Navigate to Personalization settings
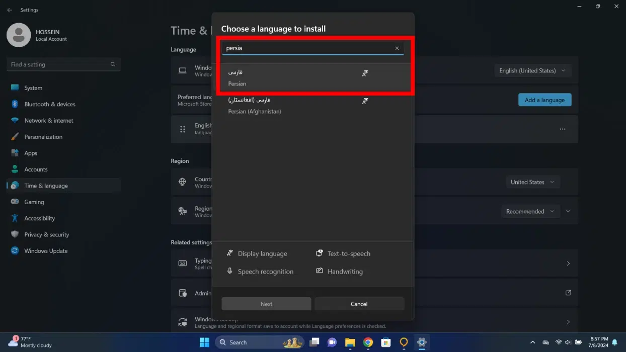The height and width of the screenshot is (352, 626). point(43,137)
